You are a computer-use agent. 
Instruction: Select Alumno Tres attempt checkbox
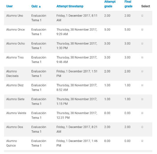pos(142,57)
